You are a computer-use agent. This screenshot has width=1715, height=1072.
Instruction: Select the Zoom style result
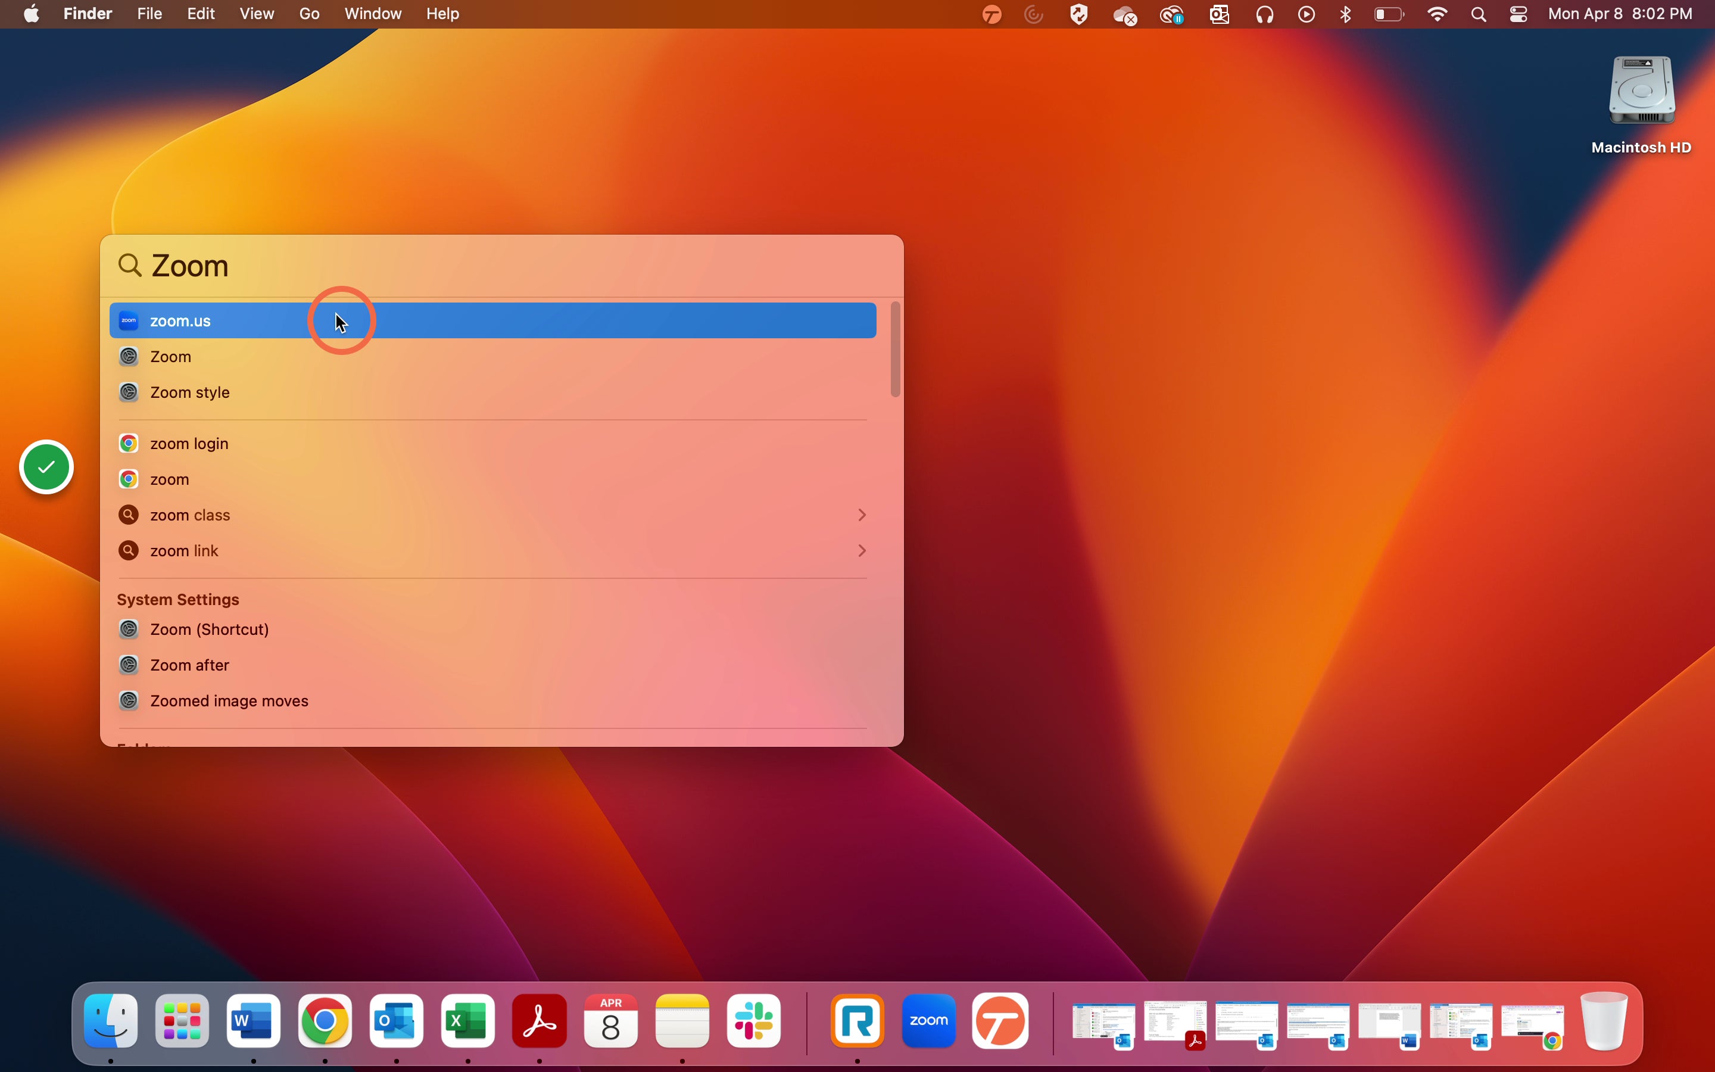(x=492, y=392)
